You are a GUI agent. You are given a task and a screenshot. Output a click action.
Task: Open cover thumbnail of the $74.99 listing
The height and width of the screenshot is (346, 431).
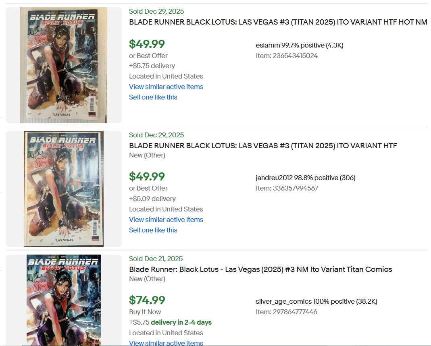pyautogui.click(x=64, y=300)
